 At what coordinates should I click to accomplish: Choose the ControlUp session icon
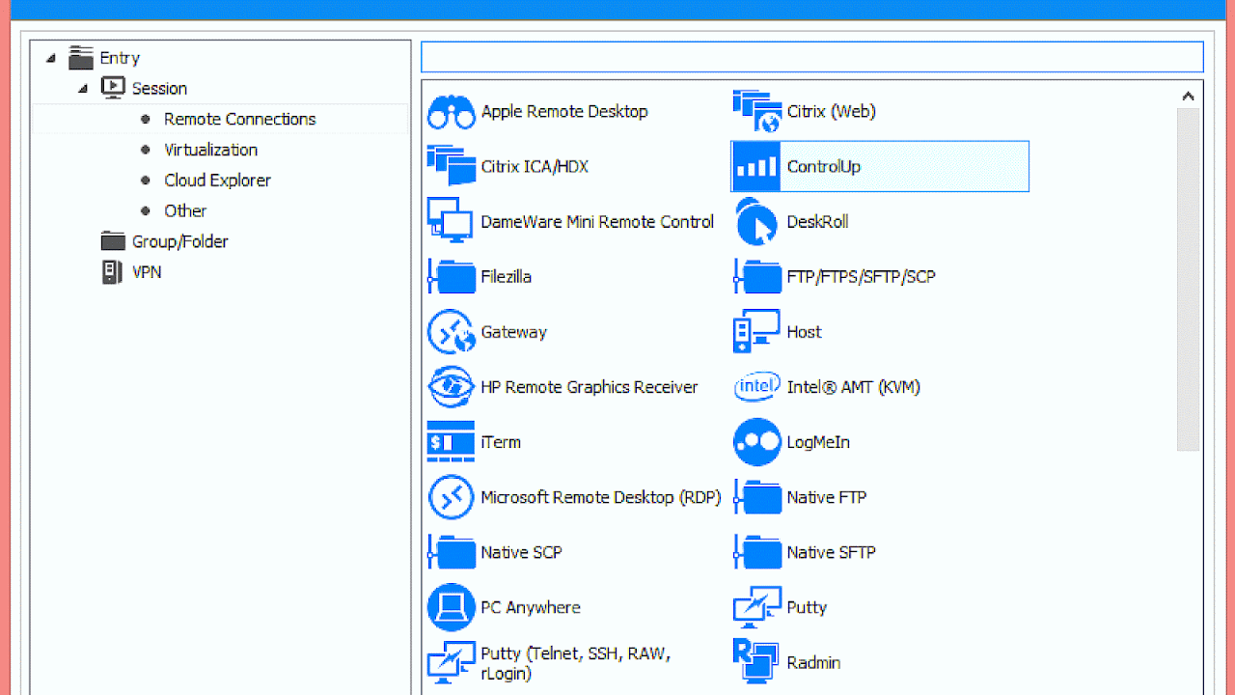point(824,166)
